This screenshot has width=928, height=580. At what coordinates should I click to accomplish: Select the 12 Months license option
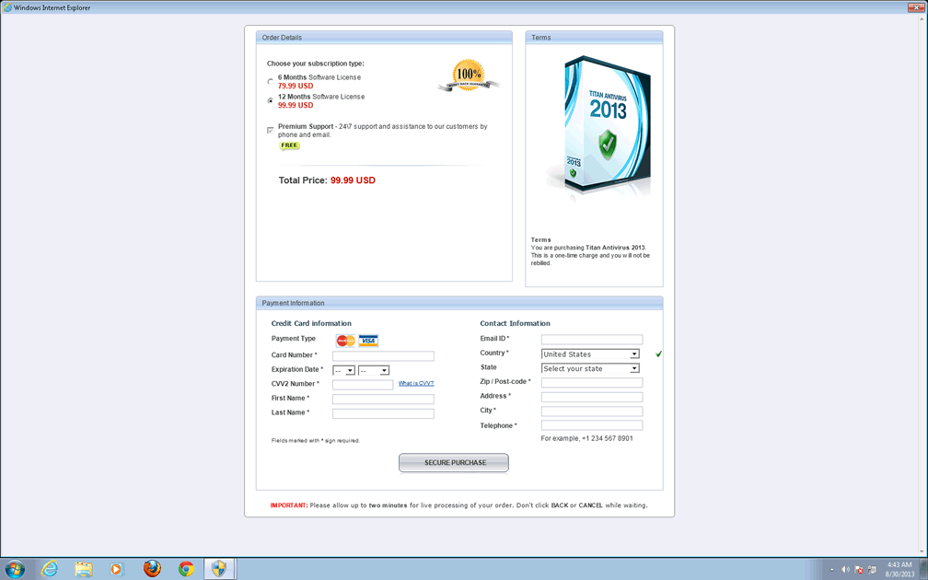[271, 100]
